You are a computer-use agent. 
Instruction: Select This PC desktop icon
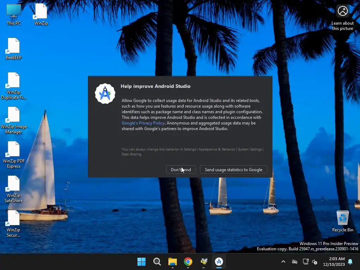point(14,15)
